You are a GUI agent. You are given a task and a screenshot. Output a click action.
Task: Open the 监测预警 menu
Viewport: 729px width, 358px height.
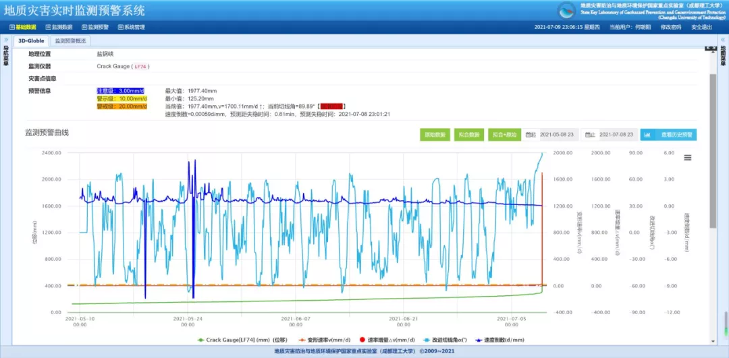pyautogui.click(x=95, y=27)
